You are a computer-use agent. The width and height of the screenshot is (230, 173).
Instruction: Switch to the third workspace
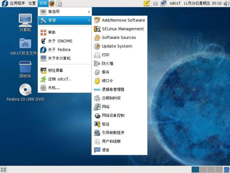point(211,170)
